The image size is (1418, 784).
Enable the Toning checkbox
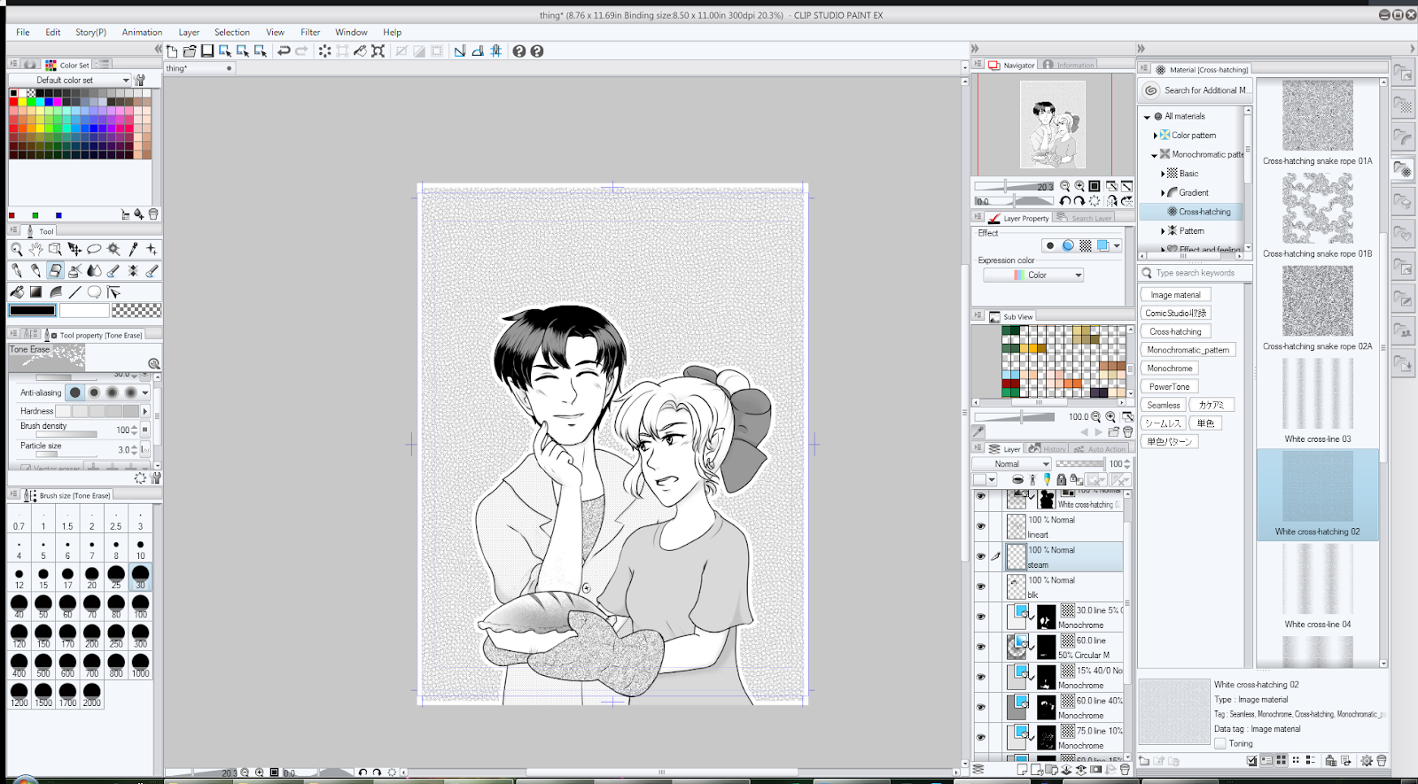click(1220, 743)
